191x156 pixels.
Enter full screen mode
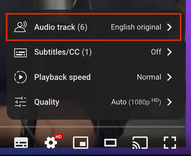[x=170, y=143]
